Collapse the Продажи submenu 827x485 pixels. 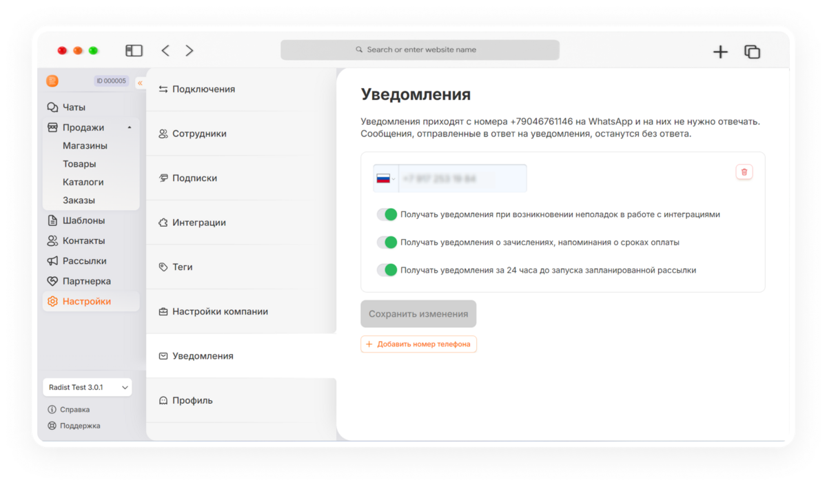click(x=130, y=127)
